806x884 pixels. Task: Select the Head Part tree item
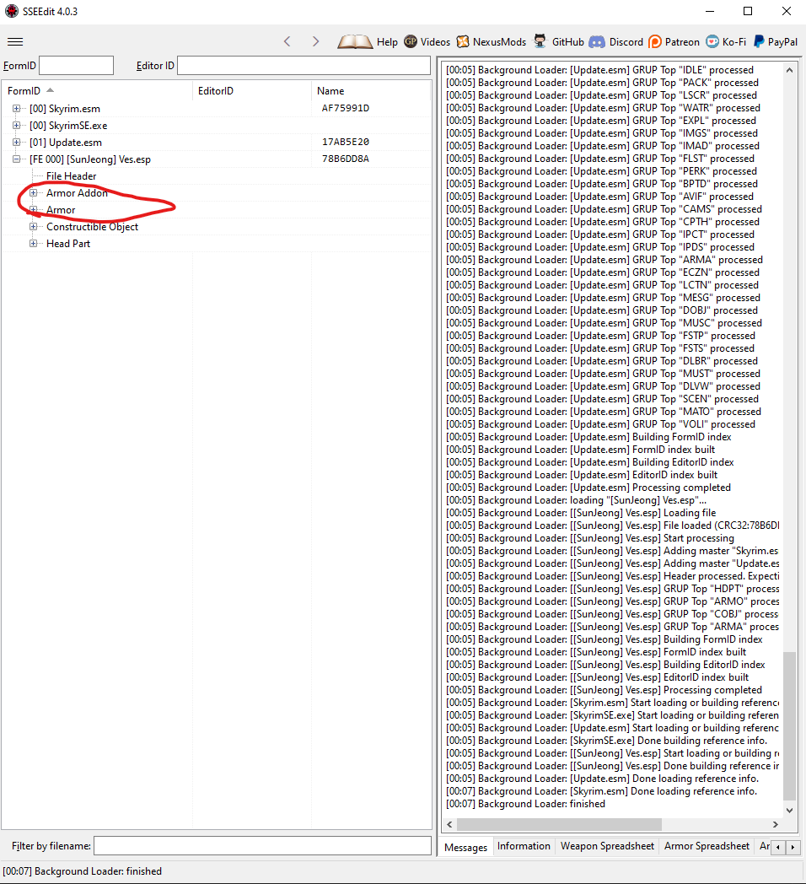67,244
